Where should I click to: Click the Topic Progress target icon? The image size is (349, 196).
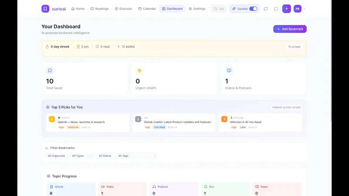[48, 176]
